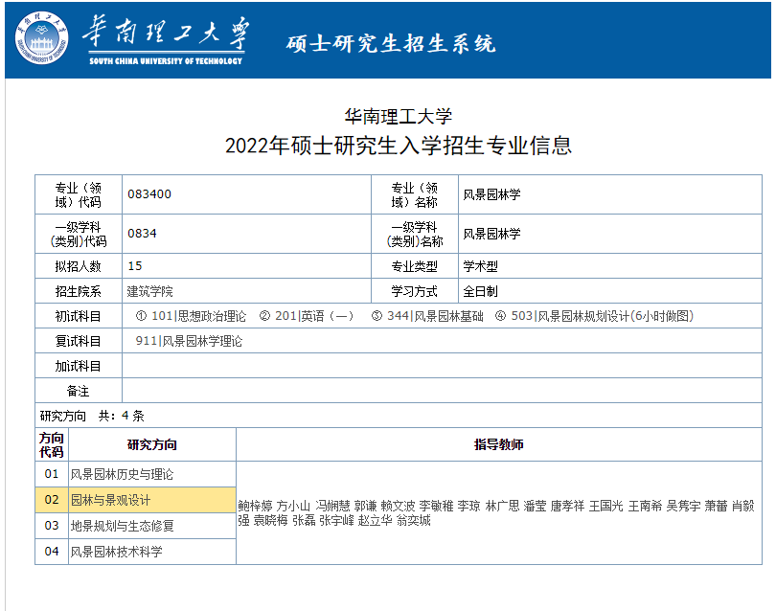Image resolution: width=776 pixels, height=611 pixels.
Task: Click the South China University of Technology round logo
Action: (41, 37)
